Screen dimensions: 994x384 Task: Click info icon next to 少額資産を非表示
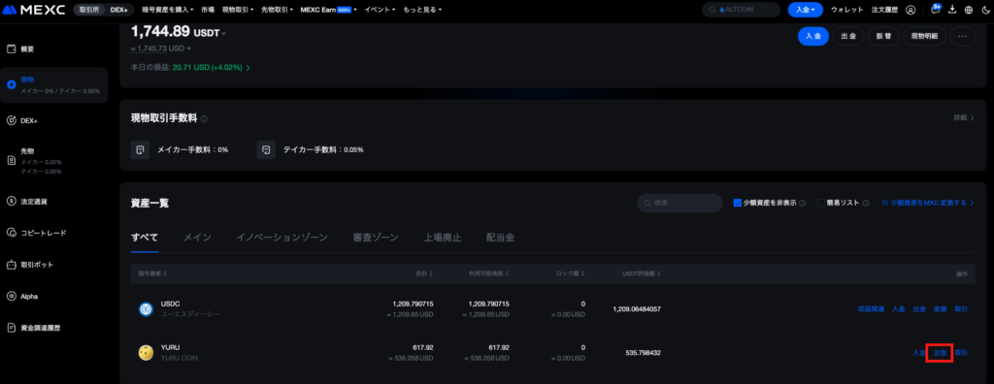click(803, 204)
